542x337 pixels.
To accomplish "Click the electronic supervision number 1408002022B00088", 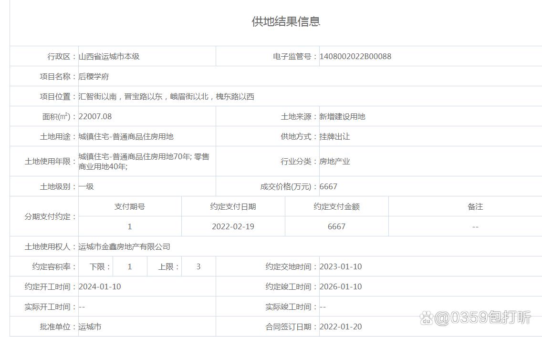I will tap(356, 56).
